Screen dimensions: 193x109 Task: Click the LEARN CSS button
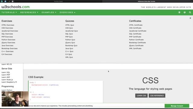[x=141, y=96]
